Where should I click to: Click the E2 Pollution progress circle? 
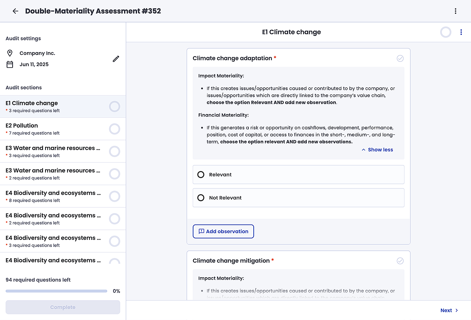tap(115, 129)
